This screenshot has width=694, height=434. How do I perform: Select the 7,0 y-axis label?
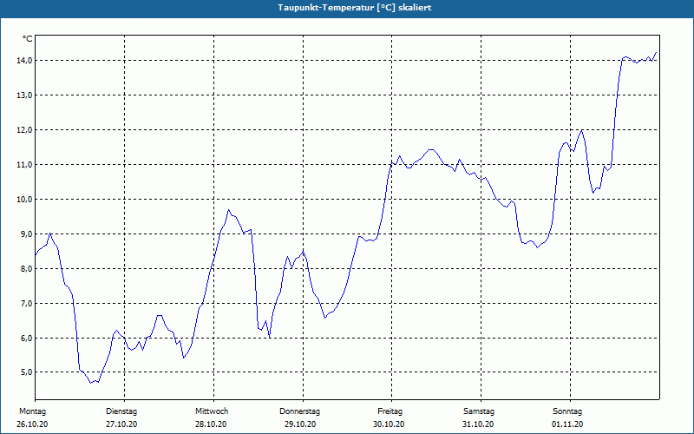(x=26, y=303)
